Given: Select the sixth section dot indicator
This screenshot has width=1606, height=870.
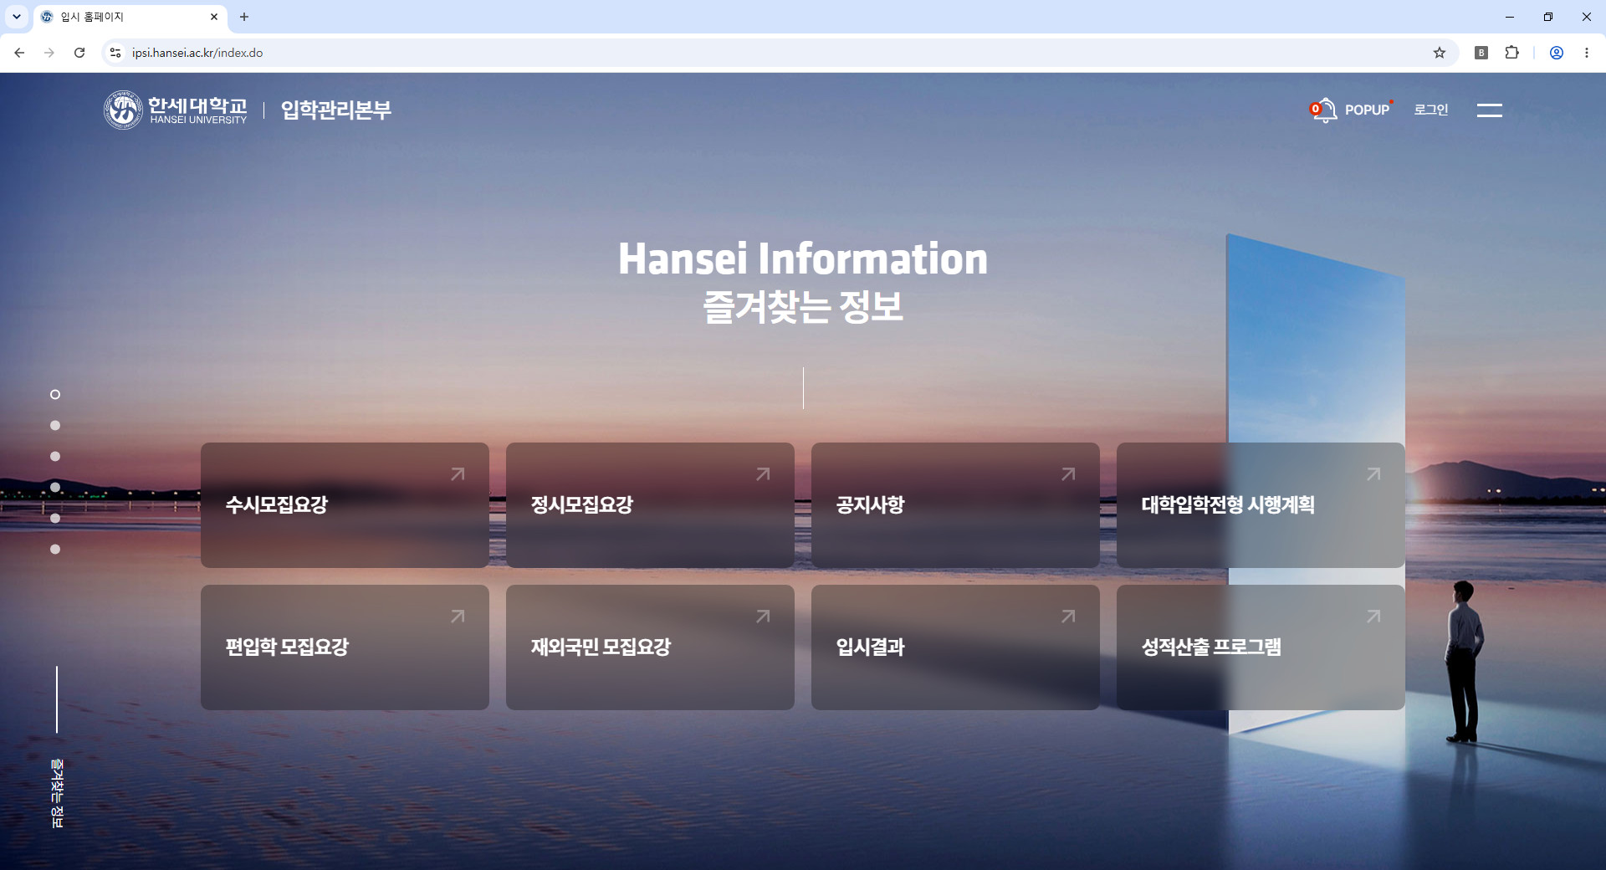Looking at the screenshot, I should [x=55, y=550].
